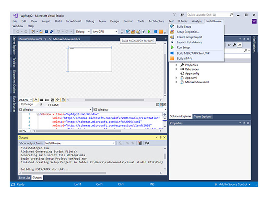This screenshot has width=260, height=203.
Task: Click the swap panes arrows icon
Action: [41, 104]
